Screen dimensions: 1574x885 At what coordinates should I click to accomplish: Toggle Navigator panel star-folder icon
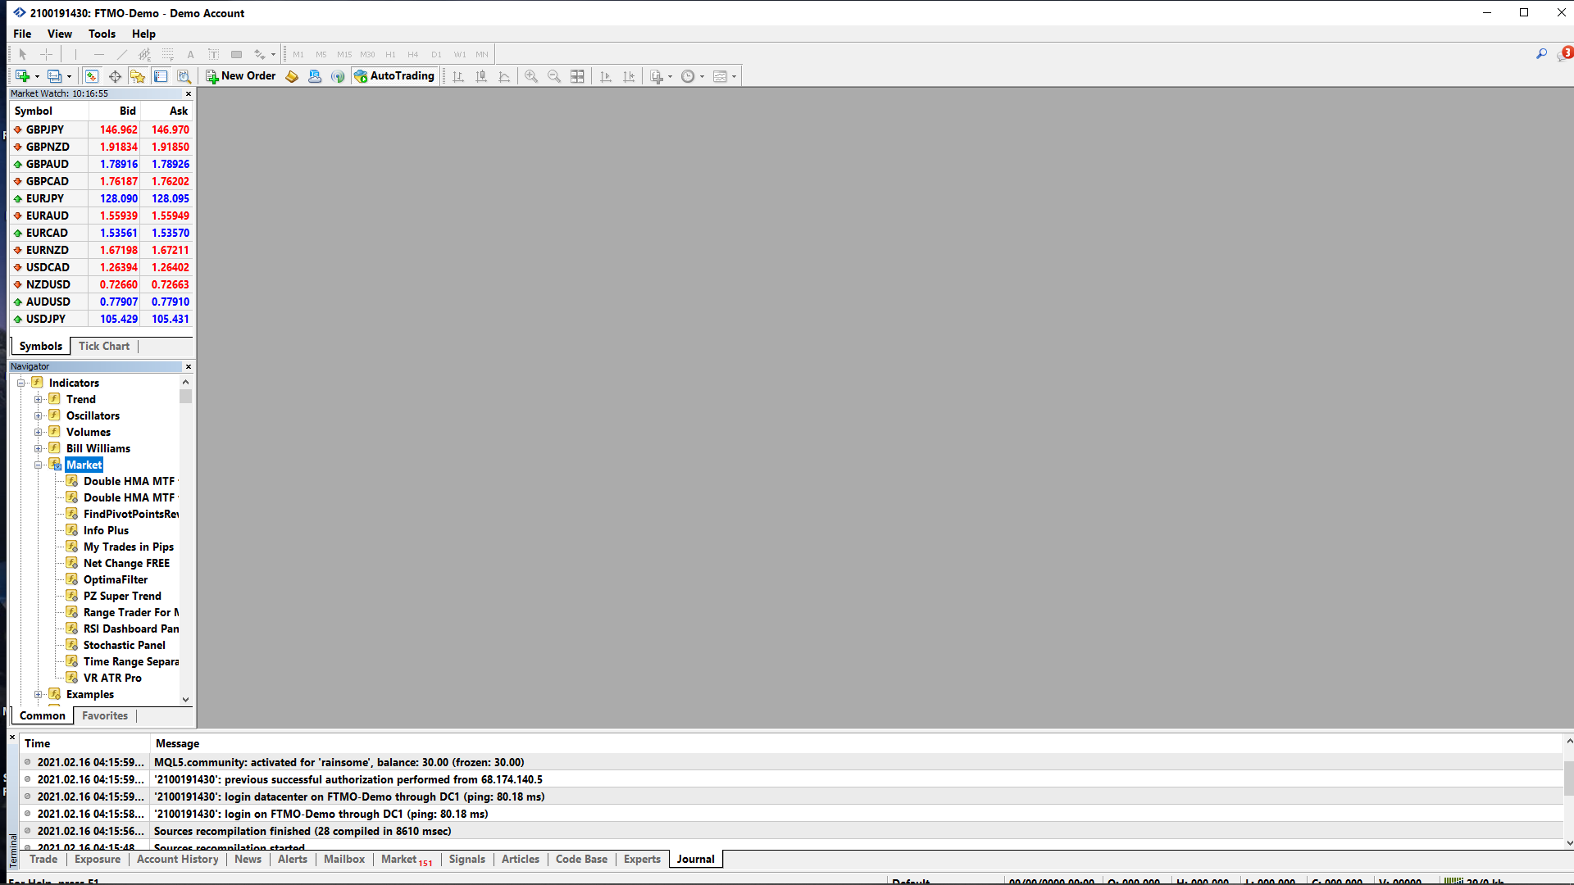pyautogui.click(x=138, y=76)
